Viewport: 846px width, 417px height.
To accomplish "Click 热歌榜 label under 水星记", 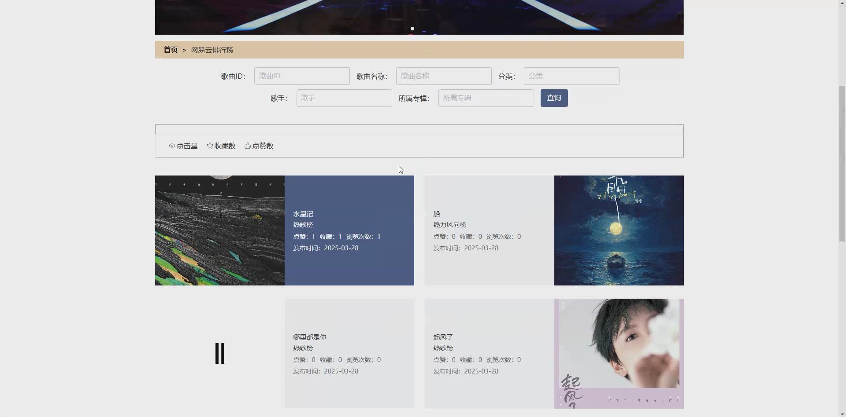I will click(x=303, y=225).
